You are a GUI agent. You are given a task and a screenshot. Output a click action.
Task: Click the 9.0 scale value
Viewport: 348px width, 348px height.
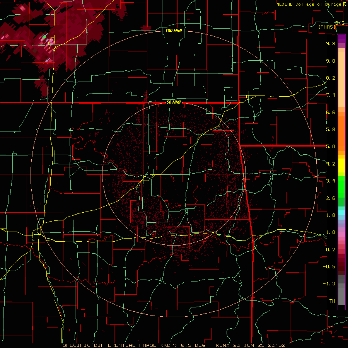coord(331,61)
